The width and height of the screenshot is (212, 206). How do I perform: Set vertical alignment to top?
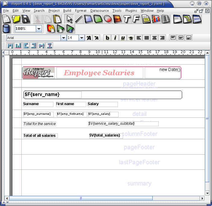pos(173,38)
